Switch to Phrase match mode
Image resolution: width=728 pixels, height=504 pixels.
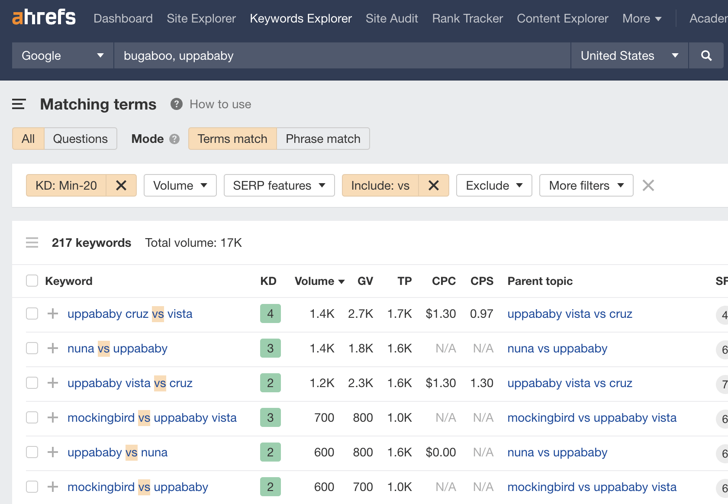[x=322, y=139]
